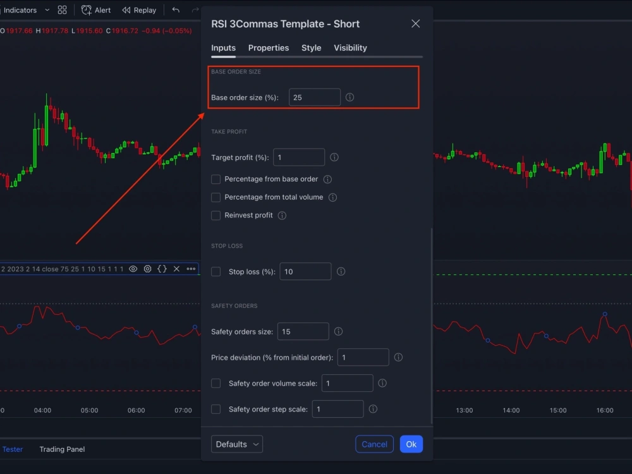Enable Safety order volume scale checkbox
The image size is (632, 474).
coord(216,384)
